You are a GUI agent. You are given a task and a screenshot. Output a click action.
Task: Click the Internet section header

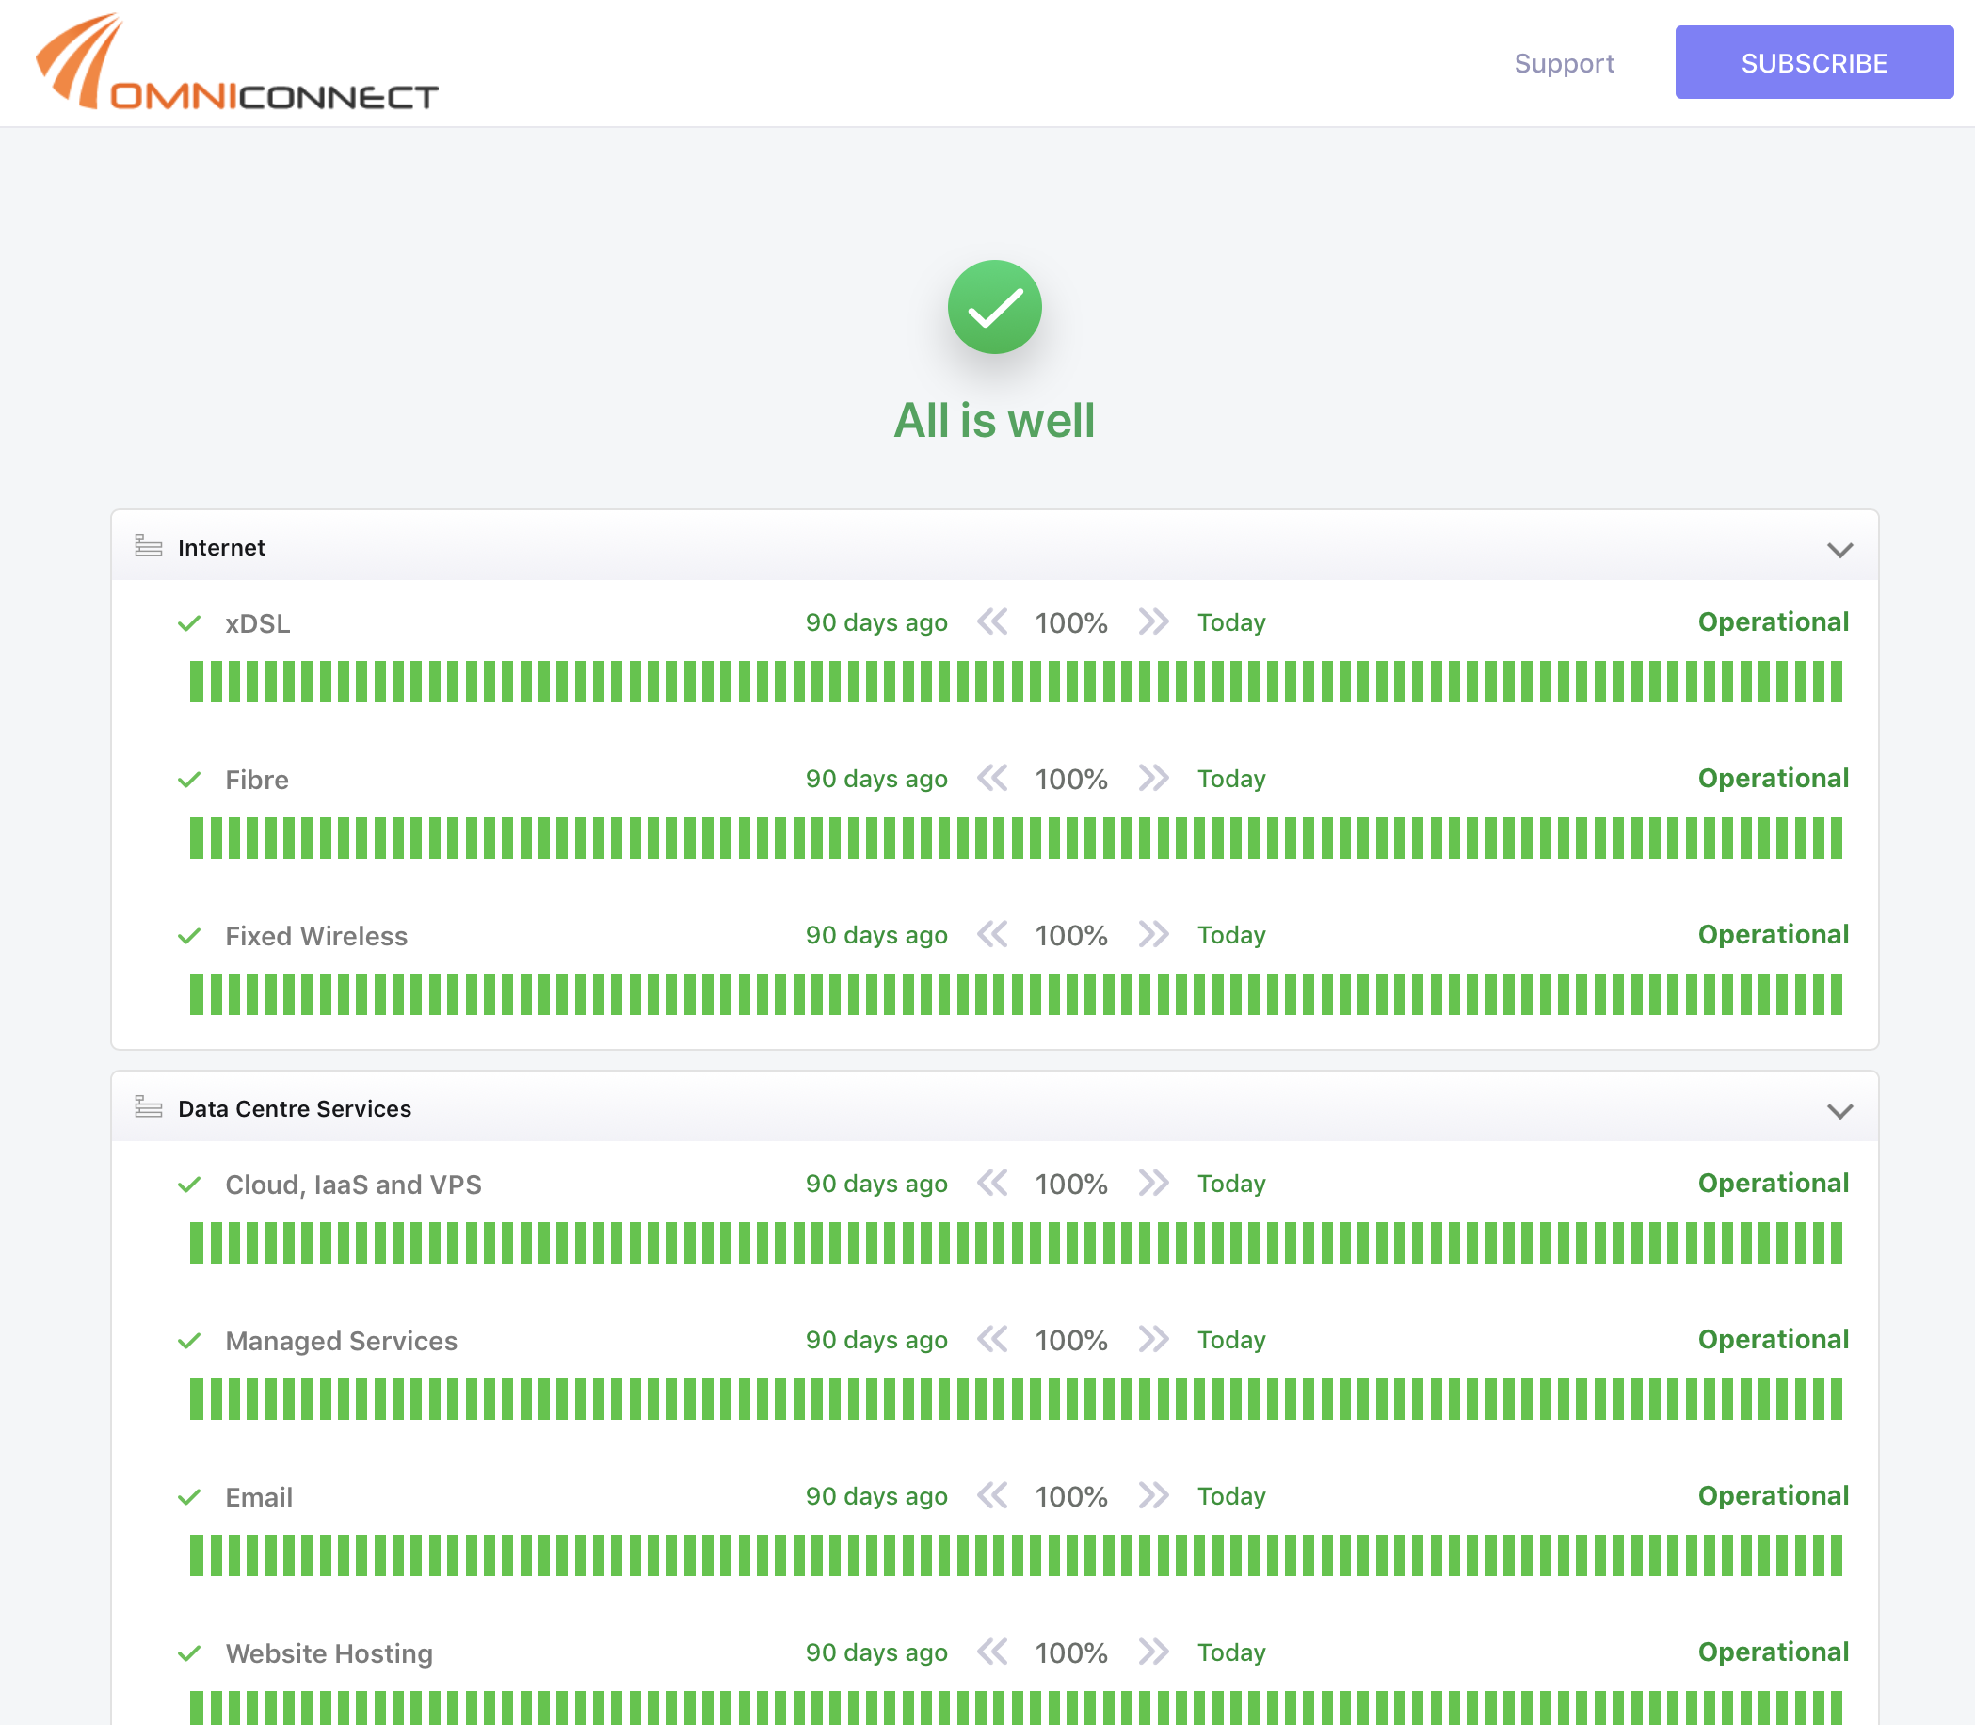[x=221, y=548]
